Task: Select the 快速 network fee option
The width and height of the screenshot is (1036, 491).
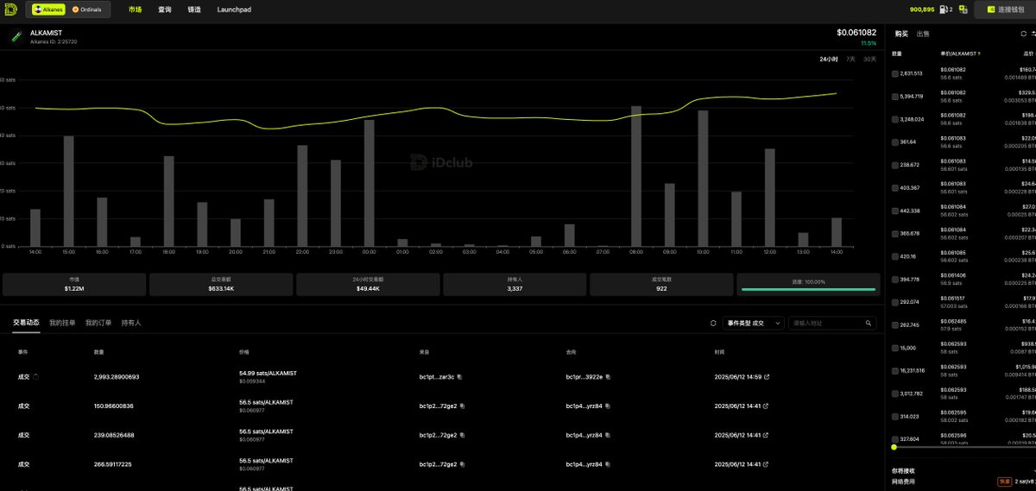Action: click(x=1005, y=482)
